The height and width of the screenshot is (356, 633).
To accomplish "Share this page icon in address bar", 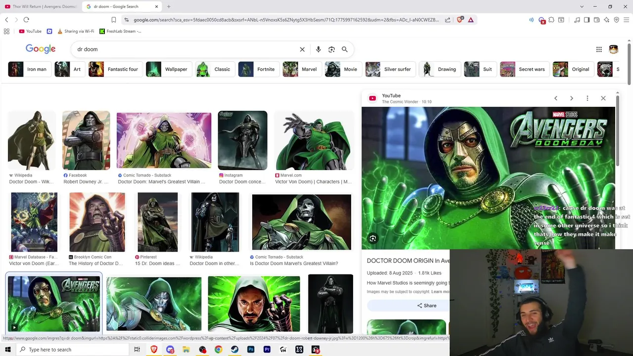I will 448,20.
